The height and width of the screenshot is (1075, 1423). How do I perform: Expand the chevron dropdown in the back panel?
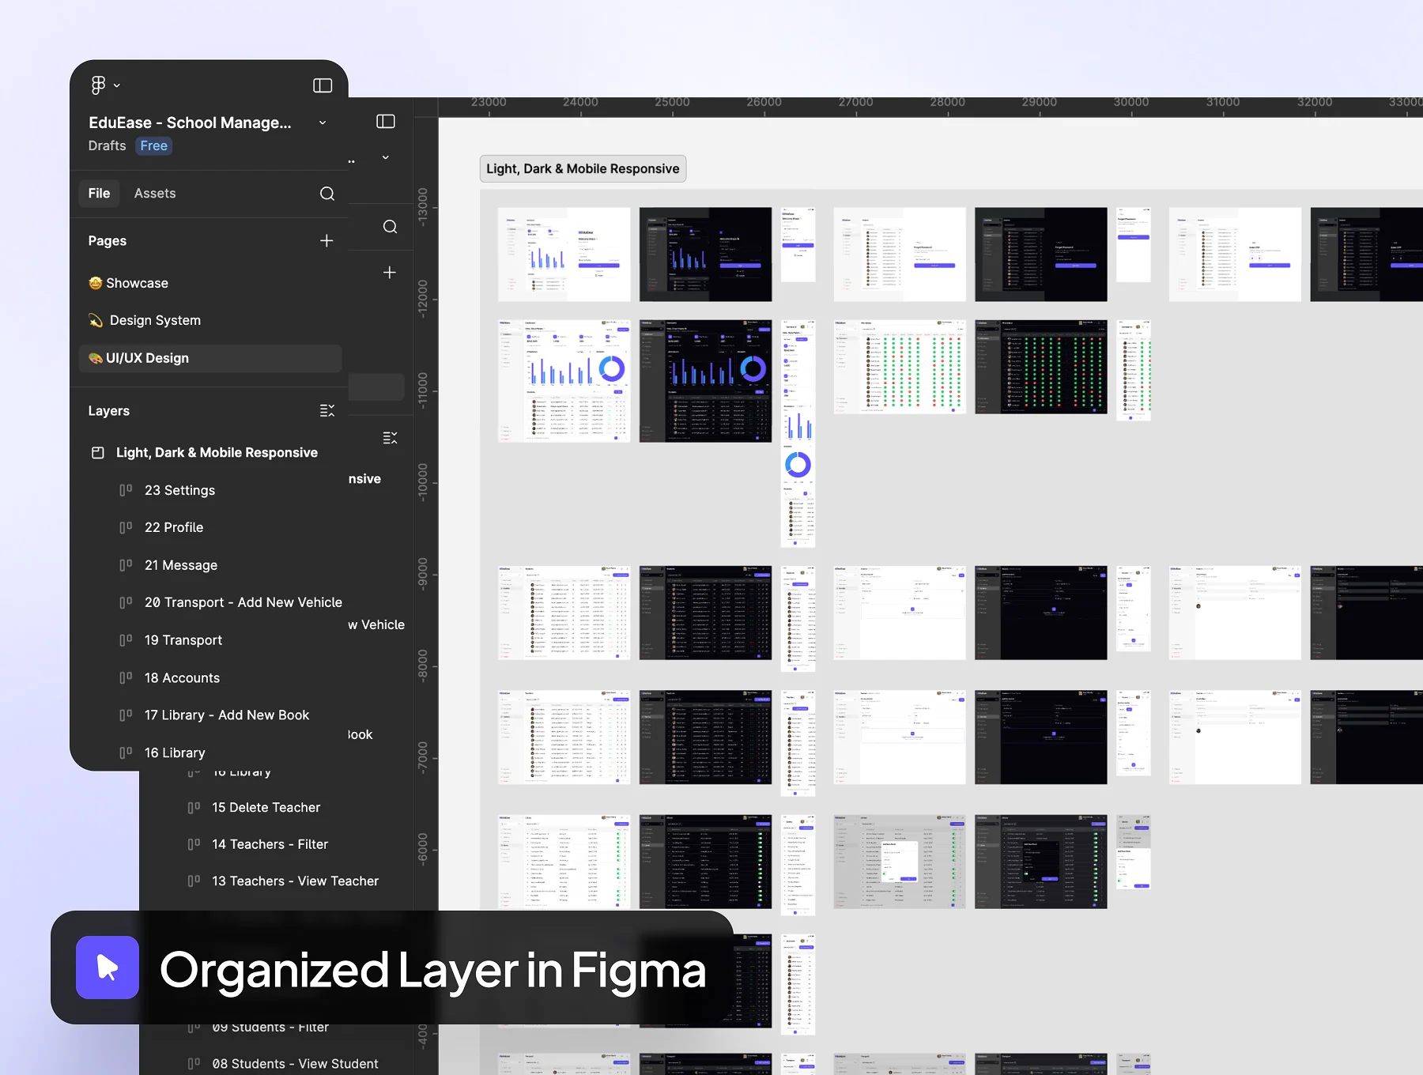pos(386,157)
